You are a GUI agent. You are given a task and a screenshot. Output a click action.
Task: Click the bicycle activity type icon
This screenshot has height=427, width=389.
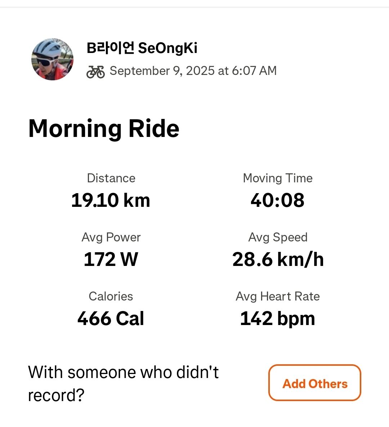tap(95, 72)
